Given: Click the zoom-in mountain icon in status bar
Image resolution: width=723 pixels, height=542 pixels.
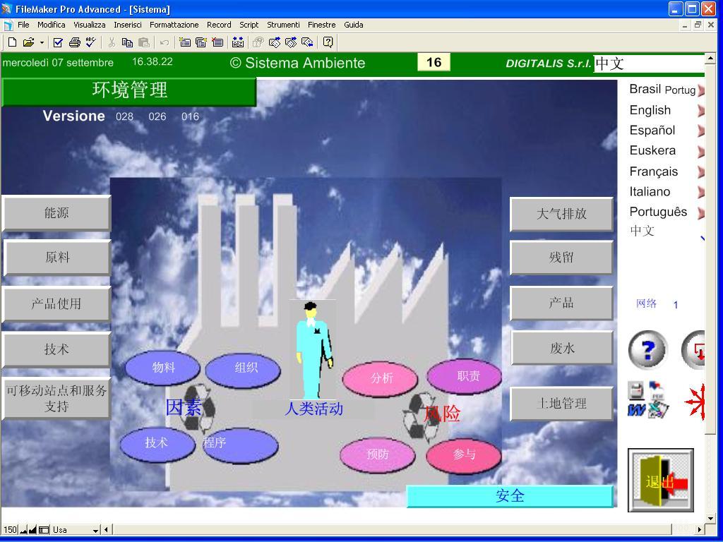Looking at the screenshot, I should click(x=32, y=529).
